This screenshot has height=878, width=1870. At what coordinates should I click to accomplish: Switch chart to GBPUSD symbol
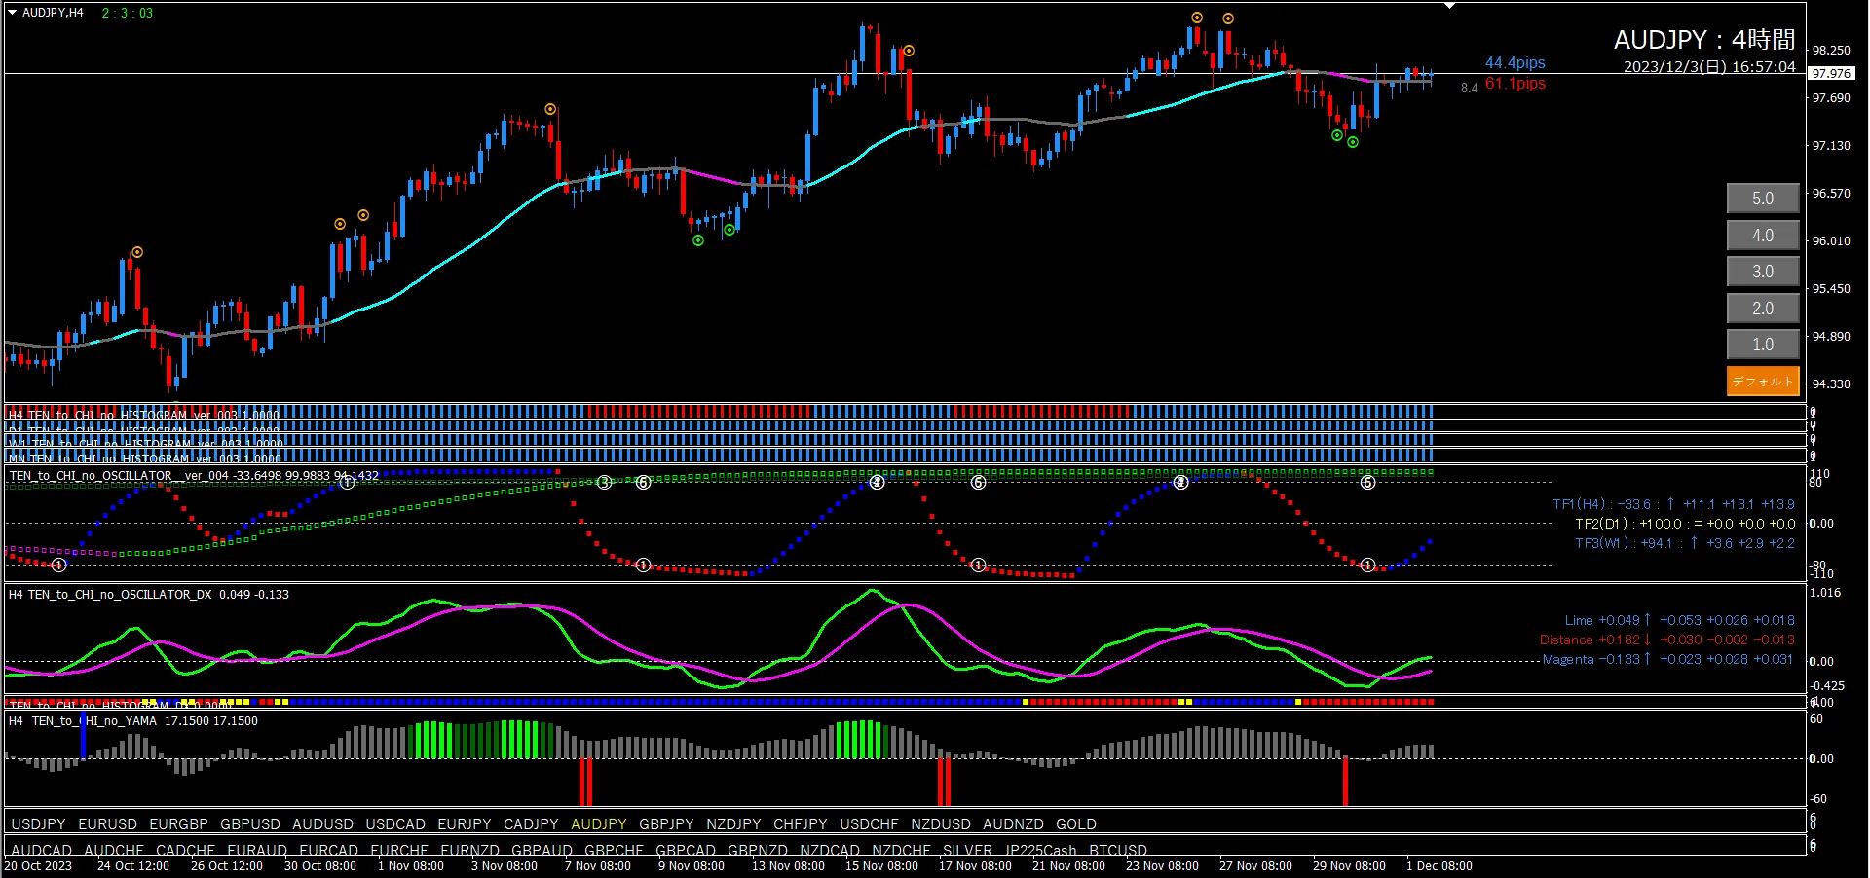(250, 824)
